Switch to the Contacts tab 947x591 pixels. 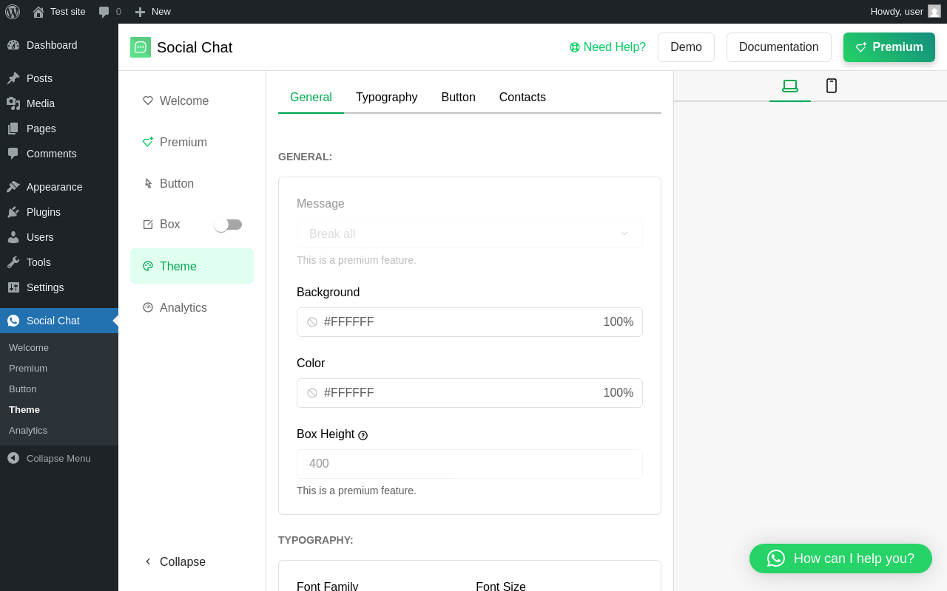pyautogui.click(x=522, y=98)
